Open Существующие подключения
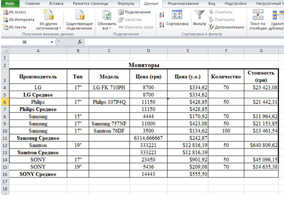 pyautogui.click(x=79, y=20)
